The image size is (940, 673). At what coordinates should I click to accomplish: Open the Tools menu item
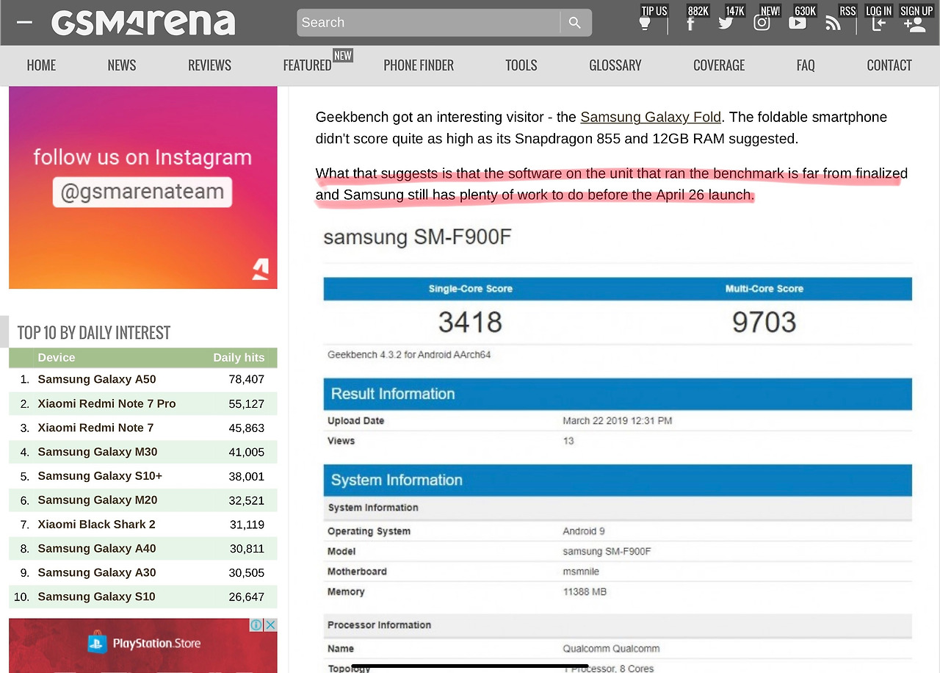(x=521, y=65)
